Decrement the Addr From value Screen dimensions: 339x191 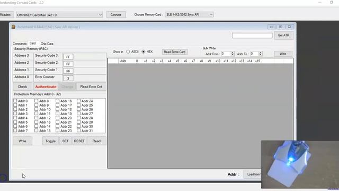(233, 55)
